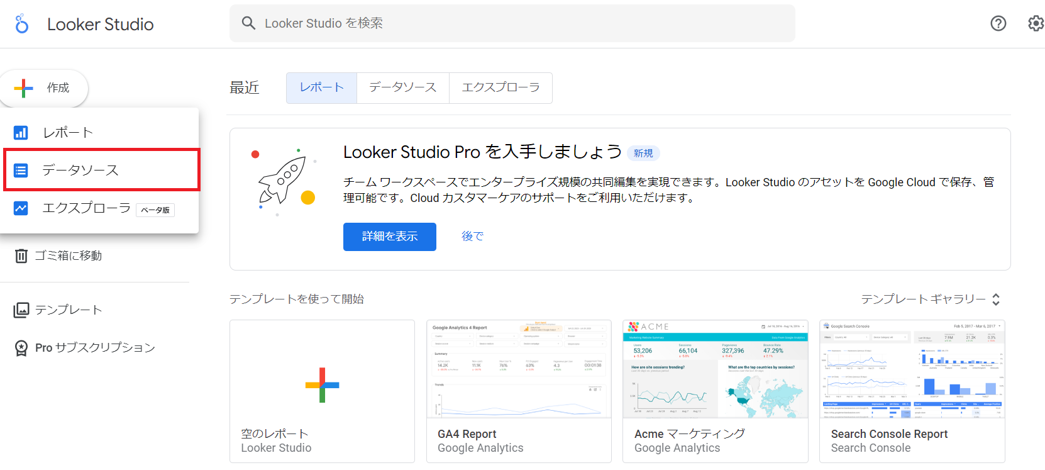Screen dimensions: 1045x470
Task: Select レポート from the create menu
Action: tap(99, 133)
